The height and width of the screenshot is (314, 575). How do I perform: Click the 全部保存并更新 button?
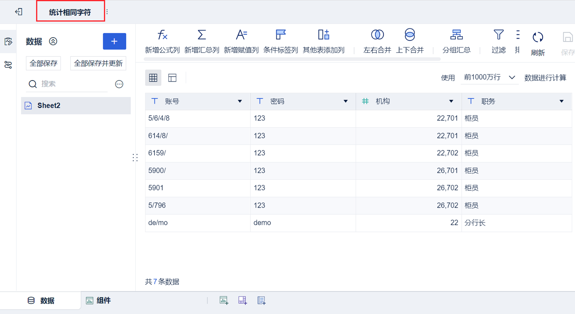[x=98, y=63]
